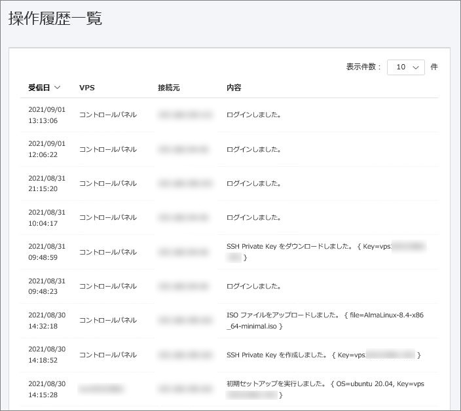Click ログインしました in the 13:13:06 row
This screenshot has width=461, height=411.
[x=253, y=115]
